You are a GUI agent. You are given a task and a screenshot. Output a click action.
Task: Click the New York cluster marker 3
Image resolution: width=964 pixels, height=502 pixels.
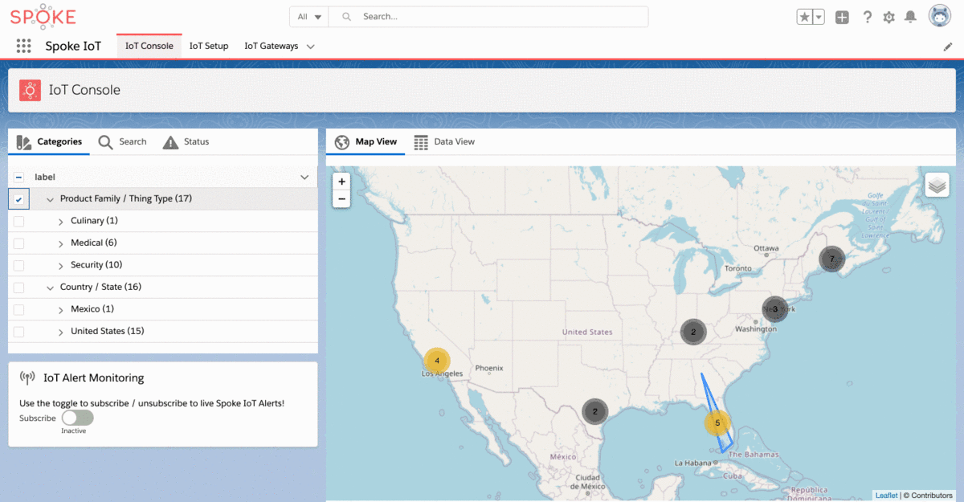pyautogui.click(x=775, y=309)
